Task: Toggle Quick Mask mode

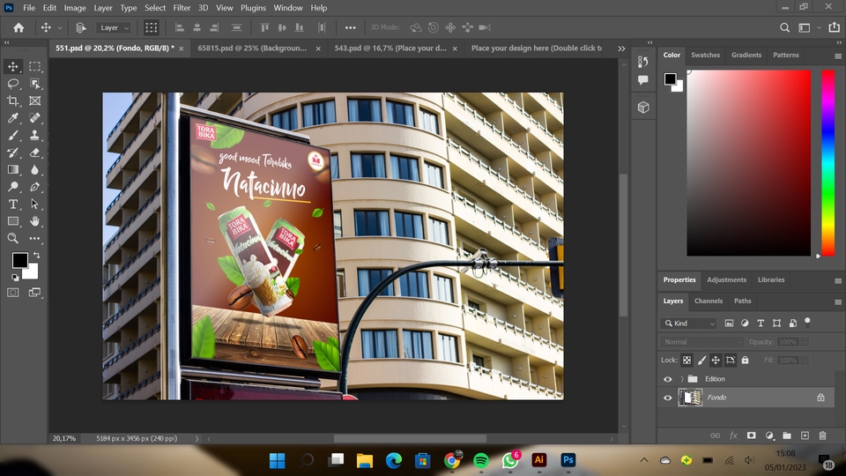Action: [13, 293]
